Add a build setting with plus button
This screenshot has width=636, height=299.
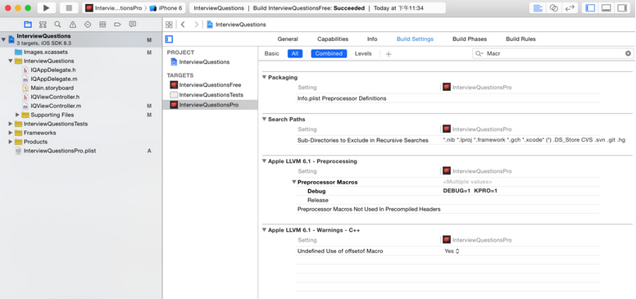[388, 54]
